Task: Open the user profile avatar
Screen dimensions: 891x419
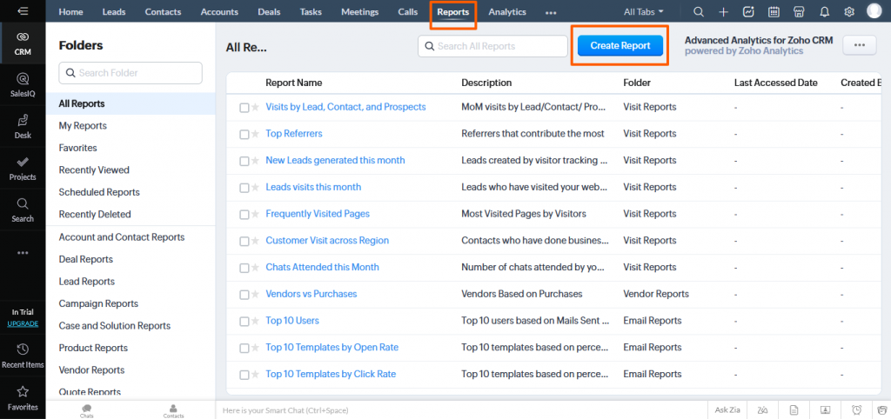Action: 874,10
